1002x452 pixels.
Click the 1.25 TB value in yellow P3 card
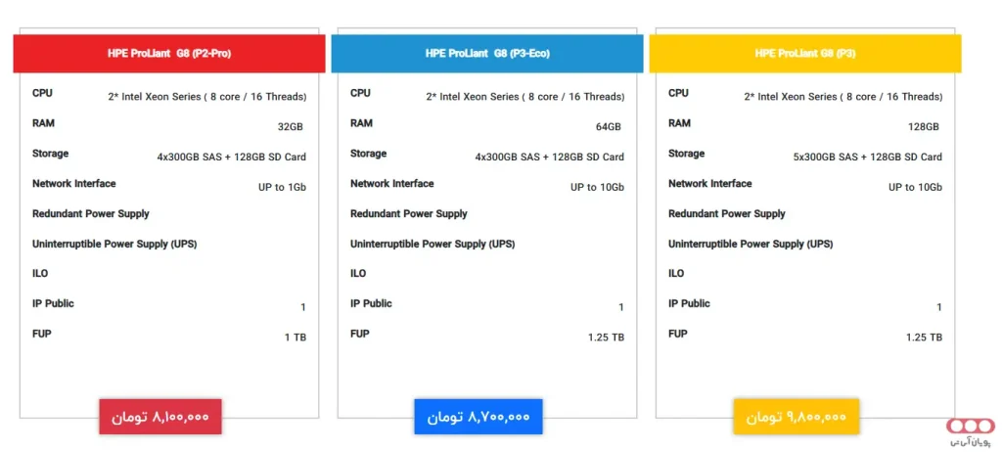point(925,338)
